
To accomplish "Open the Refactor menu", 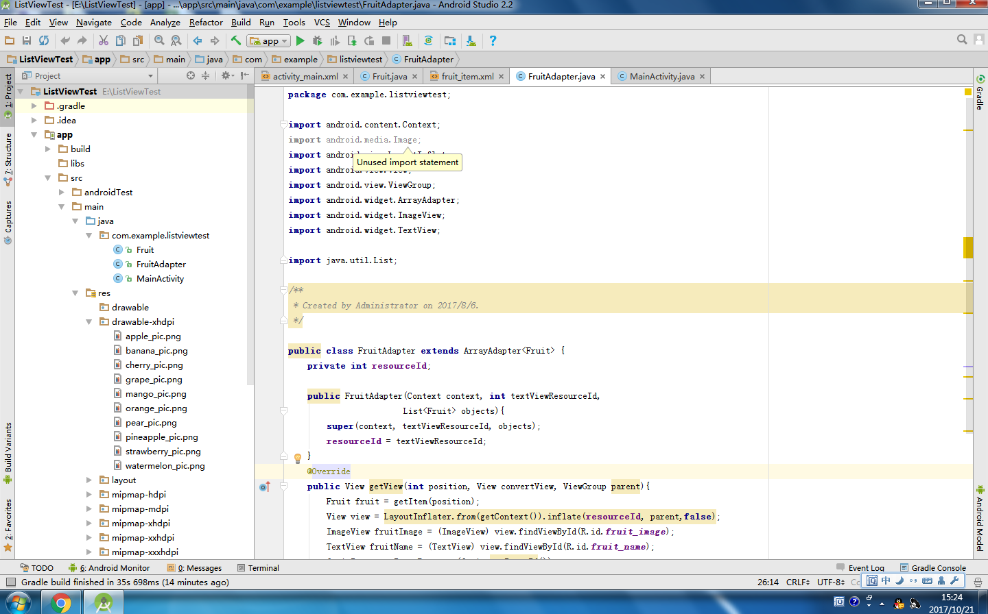I will [x=206, y=23].
